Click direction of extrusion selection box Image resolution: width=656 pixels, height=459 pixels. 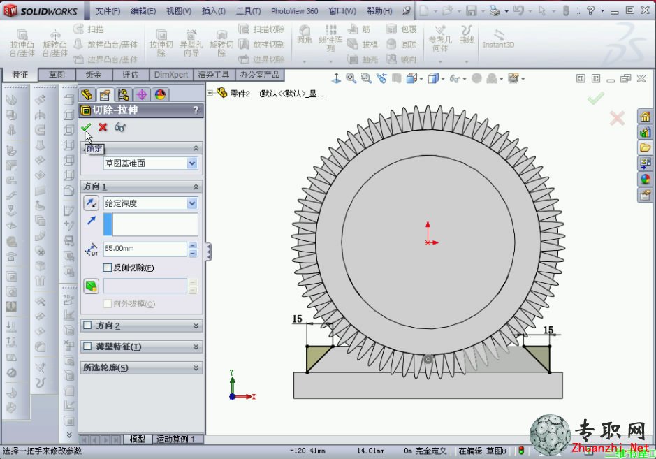pyautogui.click(x=151, y=224)
